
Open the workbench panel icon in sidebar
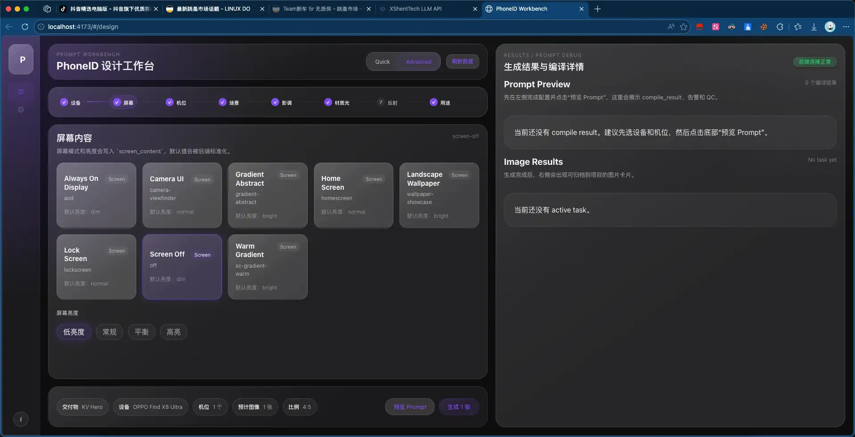click(x=21, y=92)
